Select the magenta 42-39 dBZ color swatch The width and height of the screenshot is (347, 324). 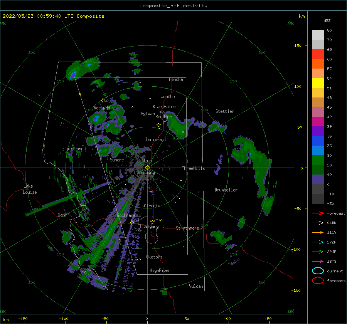318,122
